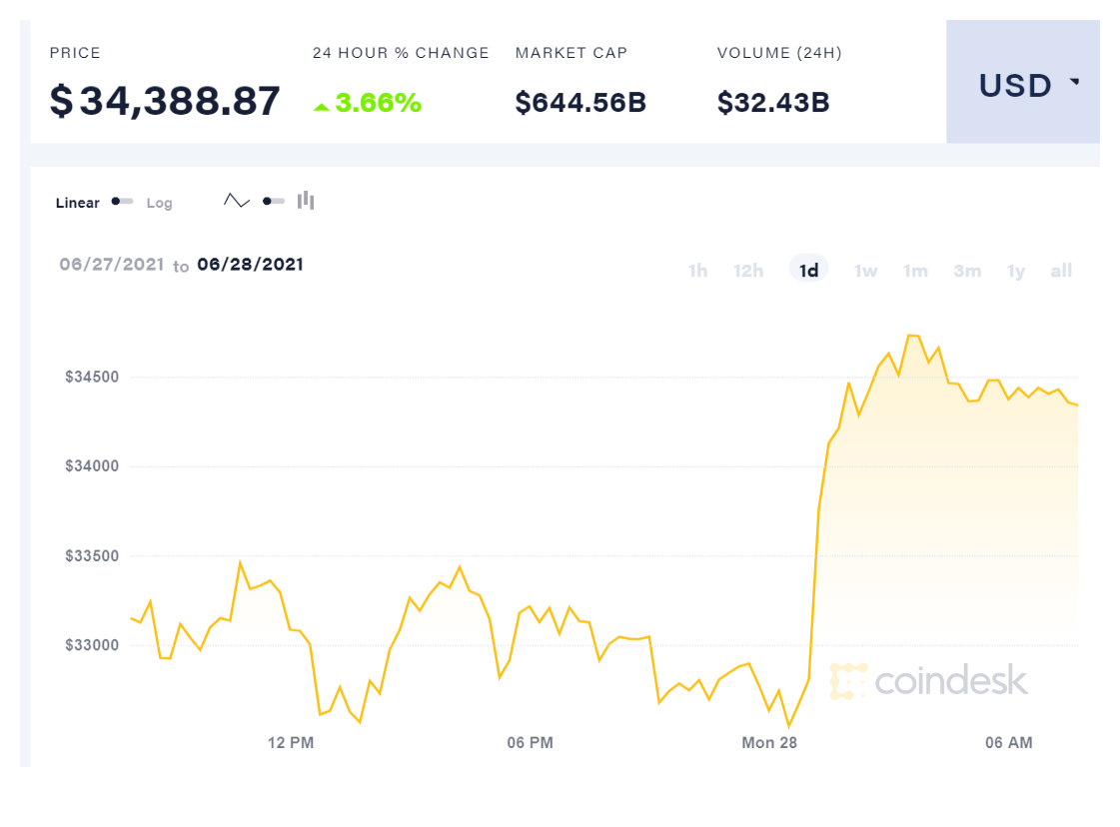Select the line chart icon
The image size is (1120, 827).
(237, 201)
